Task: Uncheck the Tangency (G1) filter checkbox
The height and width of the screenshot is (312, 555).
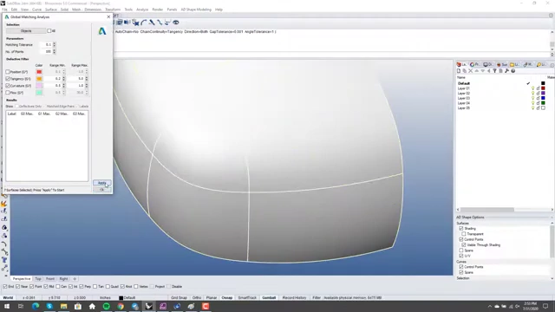Action: [8, 79]
